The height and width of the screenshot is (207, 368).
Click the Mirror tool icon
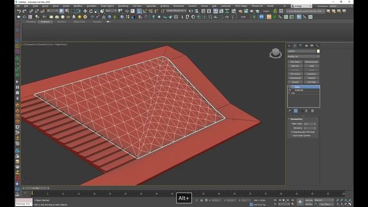coord(191,11)
